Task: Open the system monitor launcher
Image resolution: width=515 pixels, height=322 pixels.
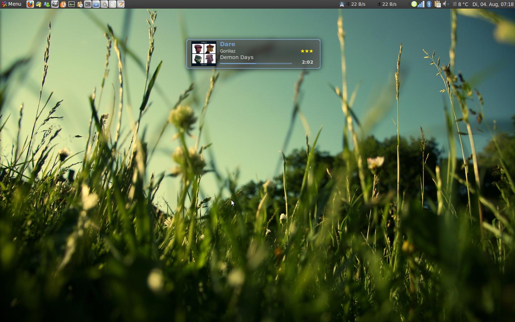Action: pyautogui.click(x=72, y=4)
